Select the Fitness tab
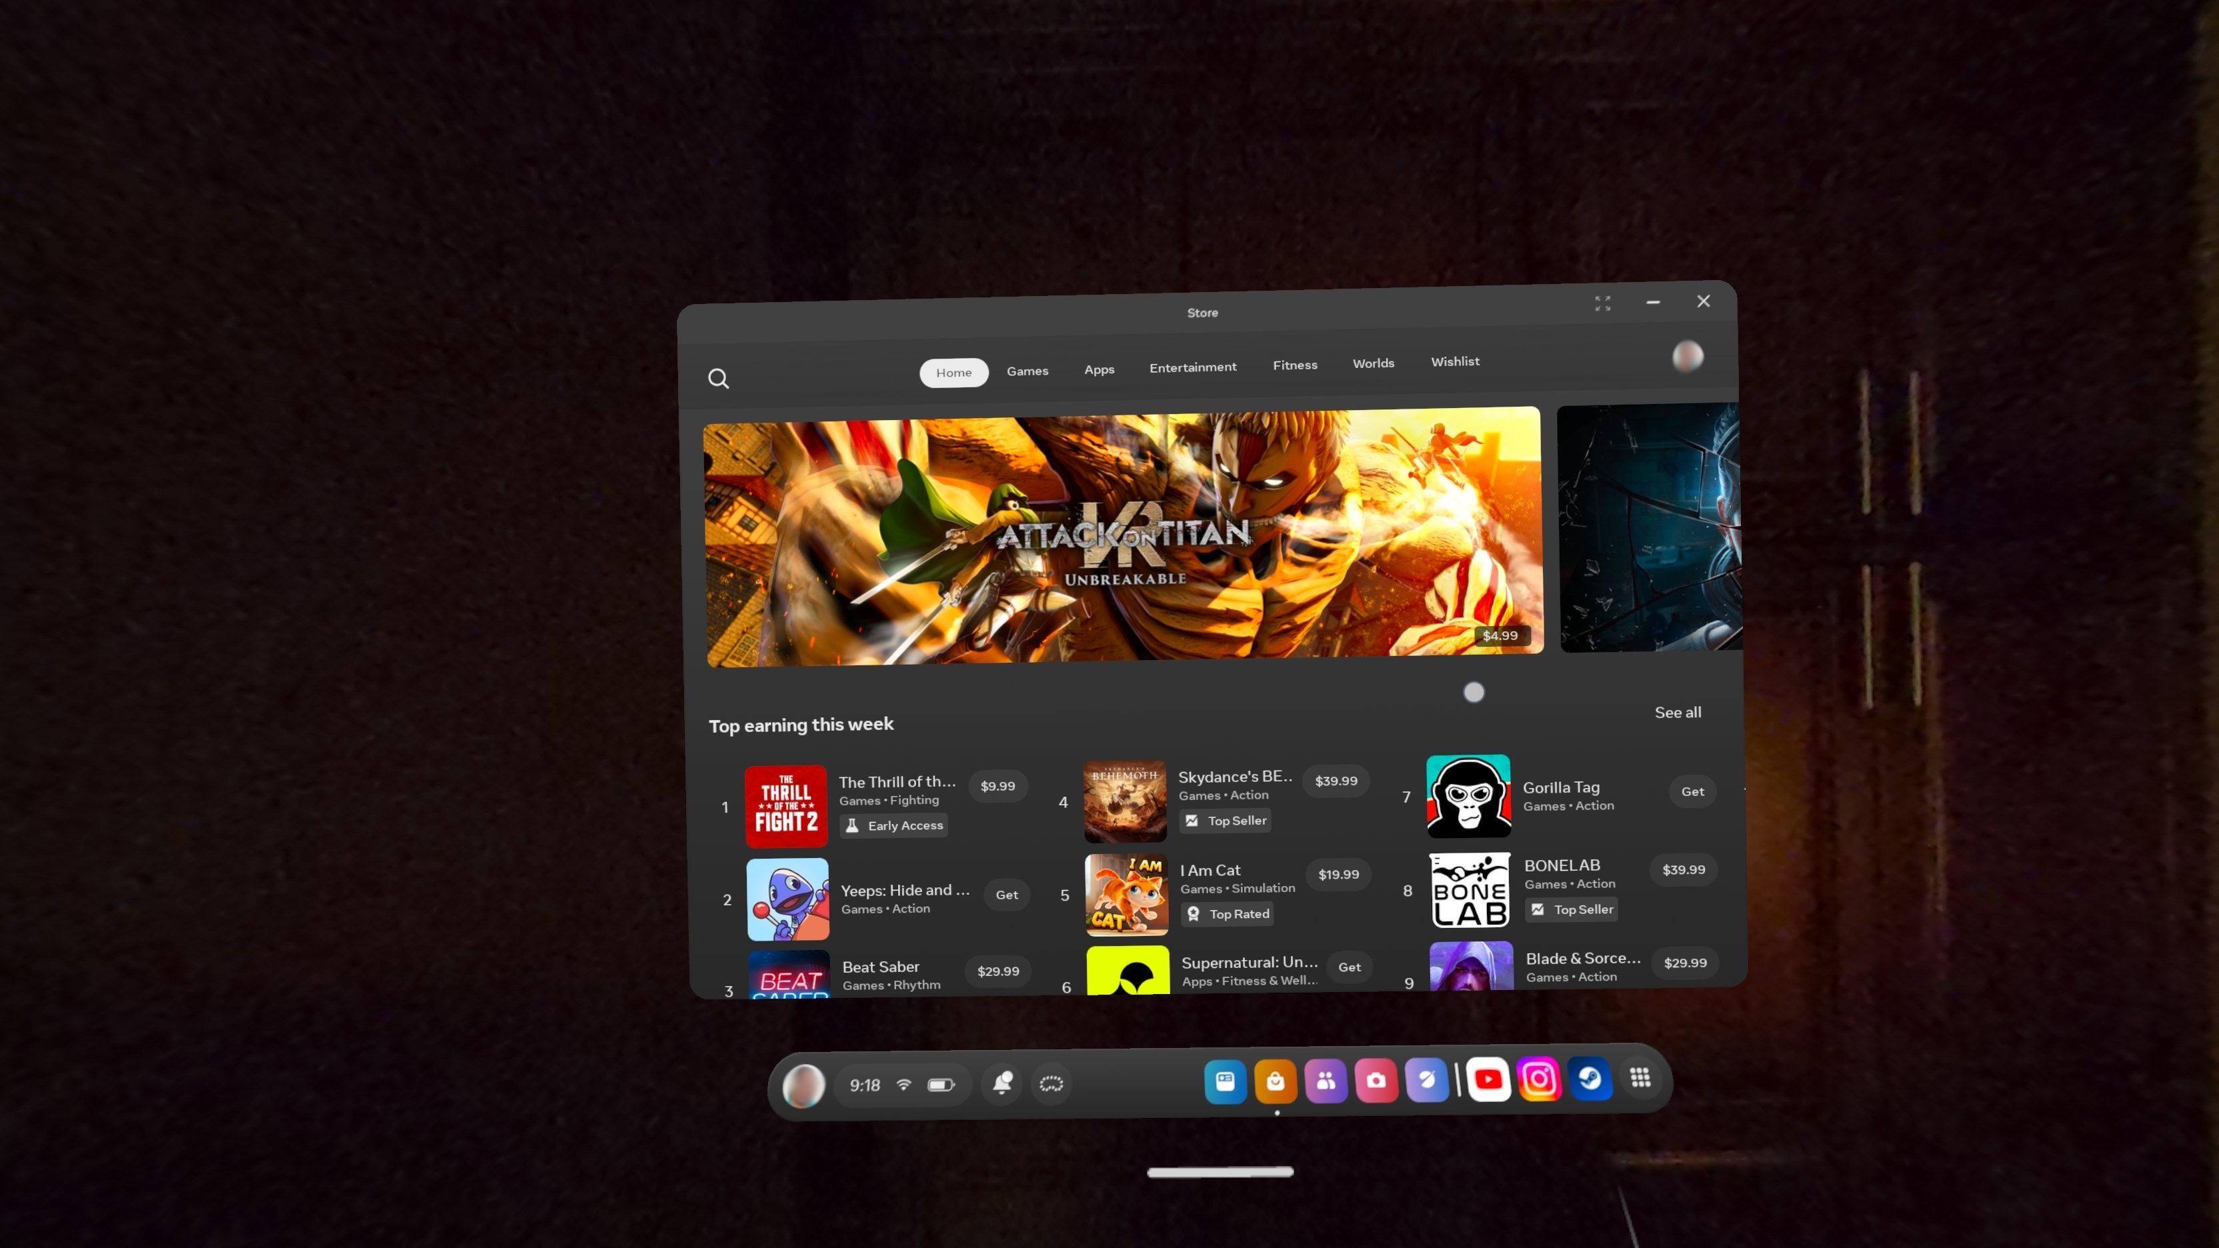The height and width of the screenshot is (1248, 2219). [1295, 365]
